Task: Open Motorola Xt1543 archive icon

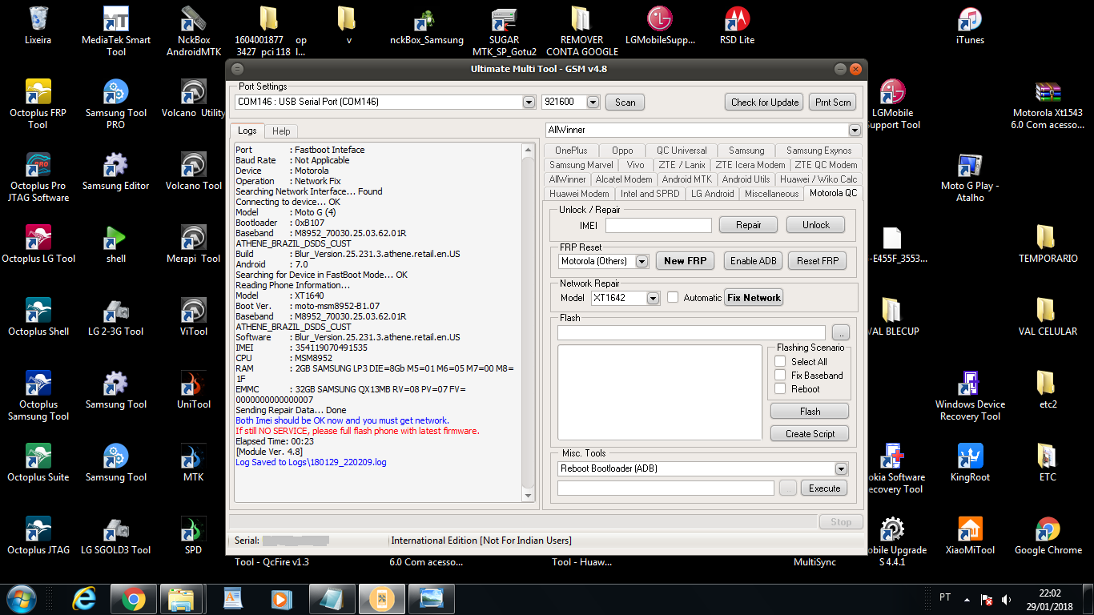Action: tap(1048, 104)
